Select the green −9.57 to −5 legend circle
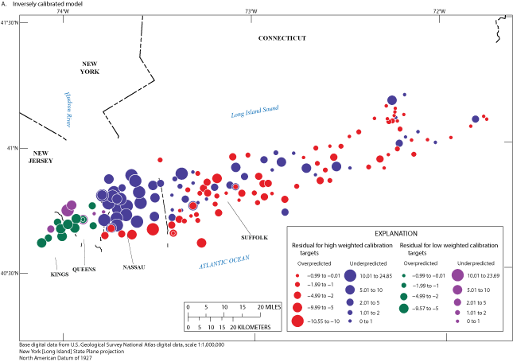 click(x=403, y=308)
